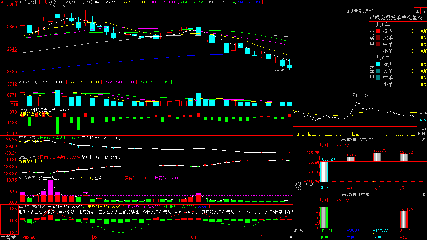Open the red question mark help icon
This screenshot has width=427, height=240.
coord(16,2)
